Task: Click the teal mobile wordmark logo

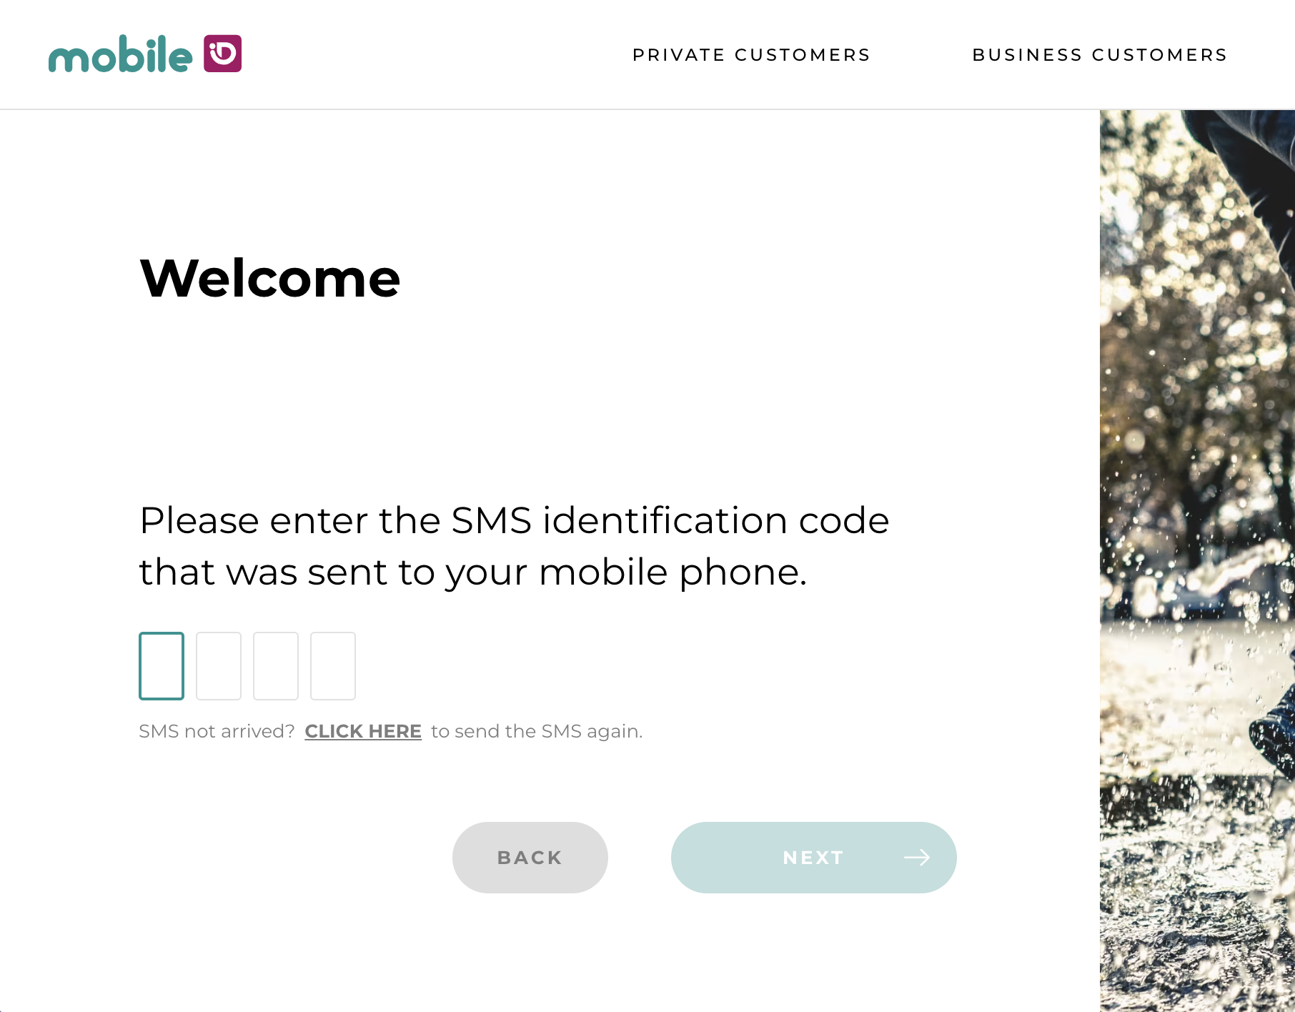Action: (x=120, y=54)
